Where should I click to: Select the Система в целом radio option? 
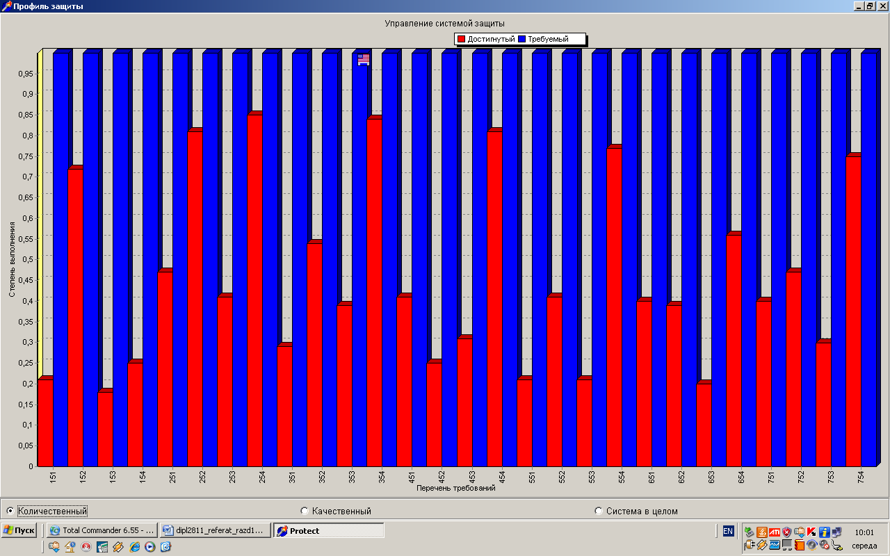click(x=599, y=511)
